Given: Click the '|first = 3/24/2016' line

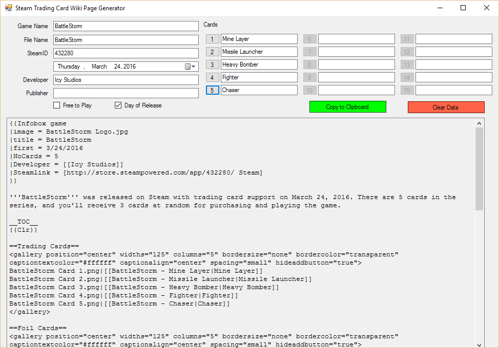Looking at the screenshot, I should pos(46,148).
